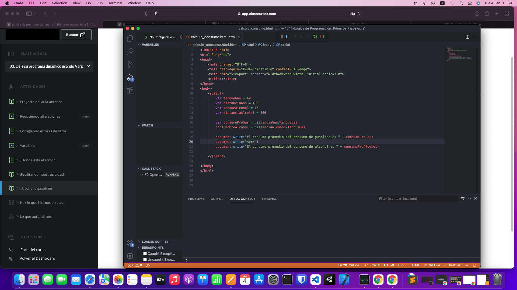Open the current class dropdown '03. Deje su programa'
This screenshot has width=517, height=290.
(49, 66)
